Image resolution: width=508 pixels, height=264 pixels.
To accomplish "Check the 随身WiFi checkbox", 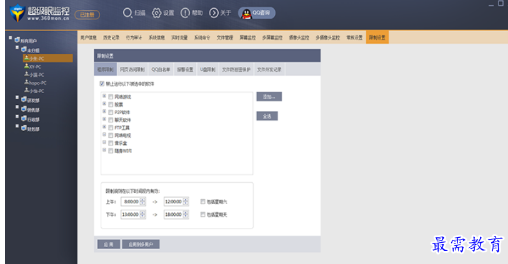I will tap(111, 151).
